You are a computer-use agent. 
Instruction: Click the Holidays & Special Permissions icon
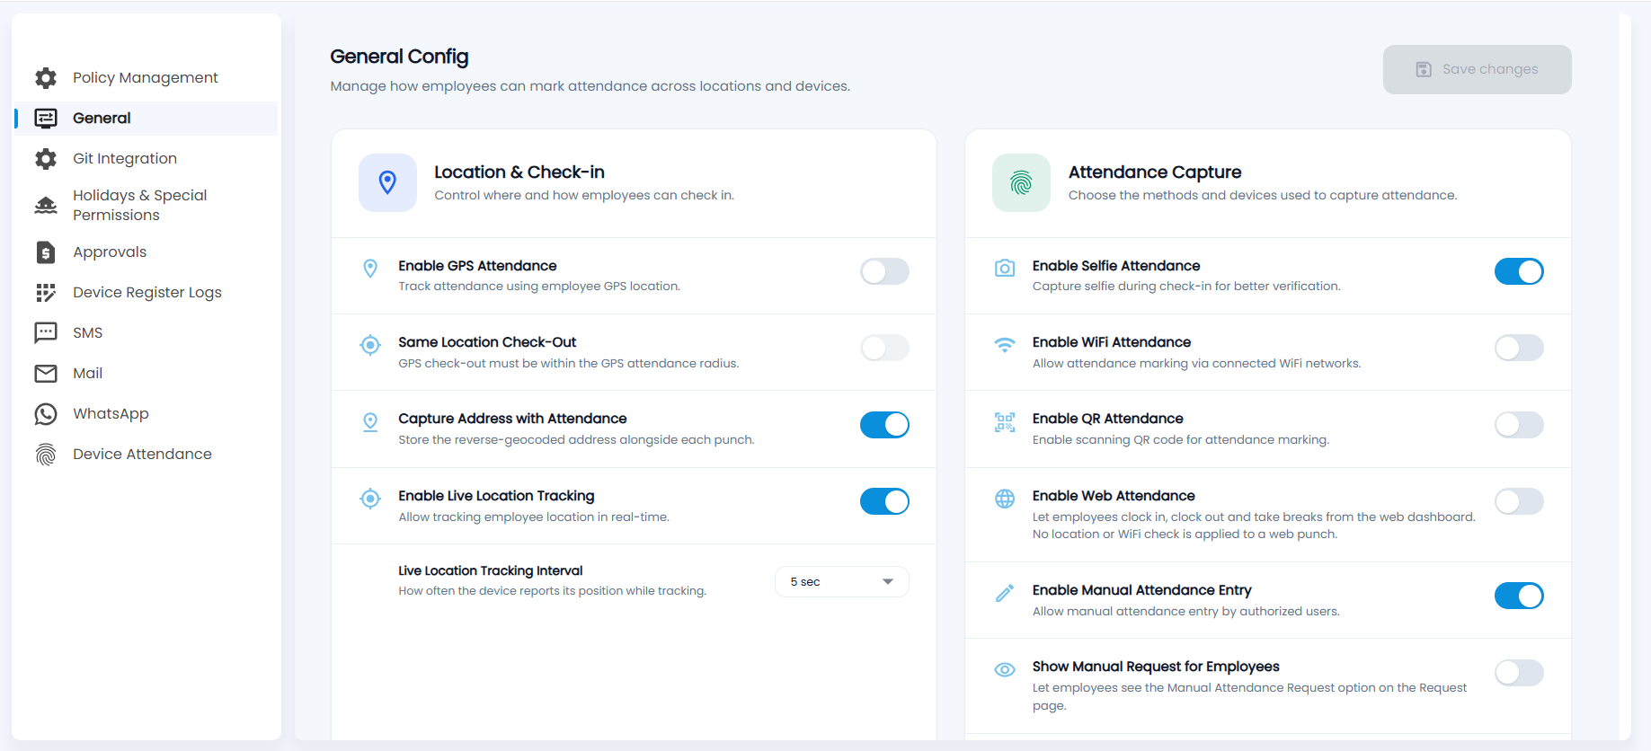point(46,205)
